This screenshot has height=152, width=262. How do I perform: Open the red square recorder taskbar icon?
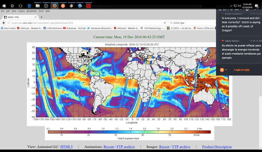(88, 6)
